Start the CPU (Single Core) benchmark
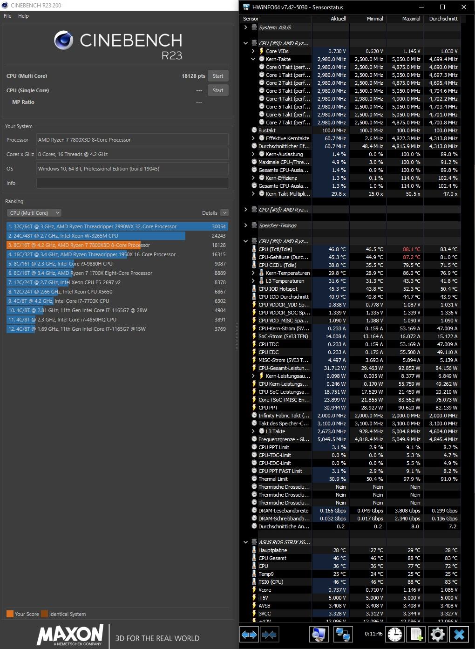Image resolution: width=475 pixels, height=649 pixels. [x=218, y=90]
